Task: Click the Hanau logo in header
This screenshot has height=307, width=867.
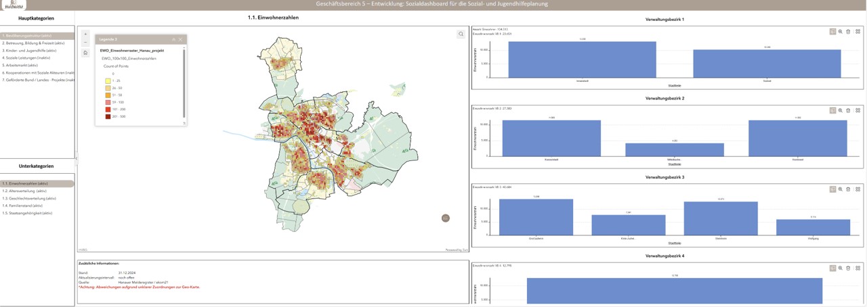Action: 14,5
